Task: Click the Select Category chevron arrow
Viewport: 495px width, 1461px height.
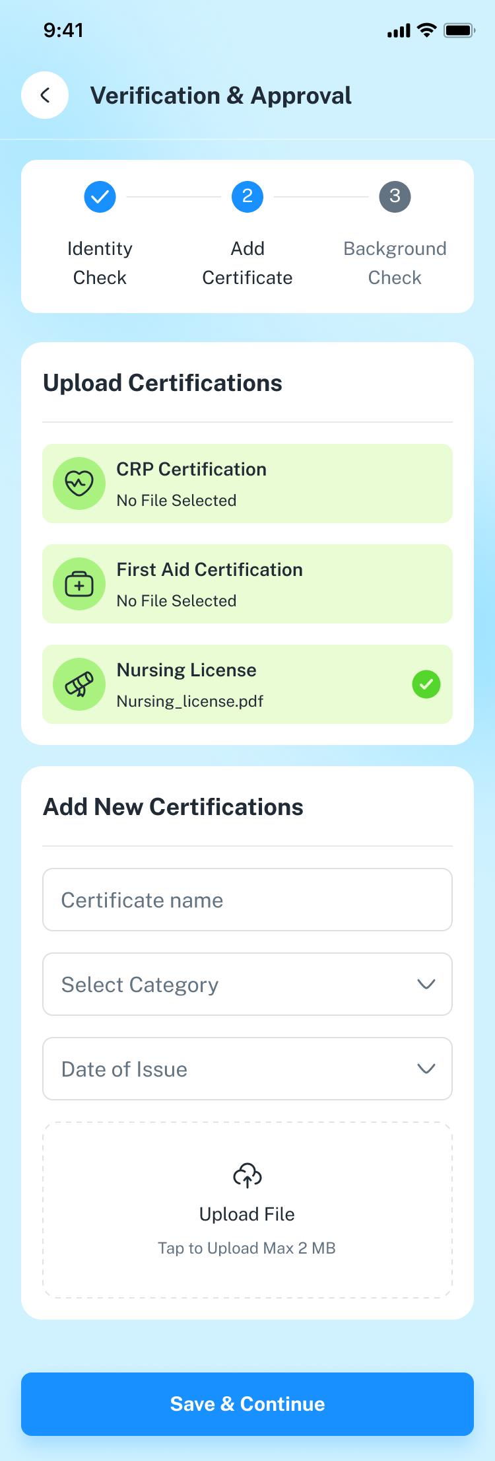Action: pyautogui.click(x=426, y=984)
